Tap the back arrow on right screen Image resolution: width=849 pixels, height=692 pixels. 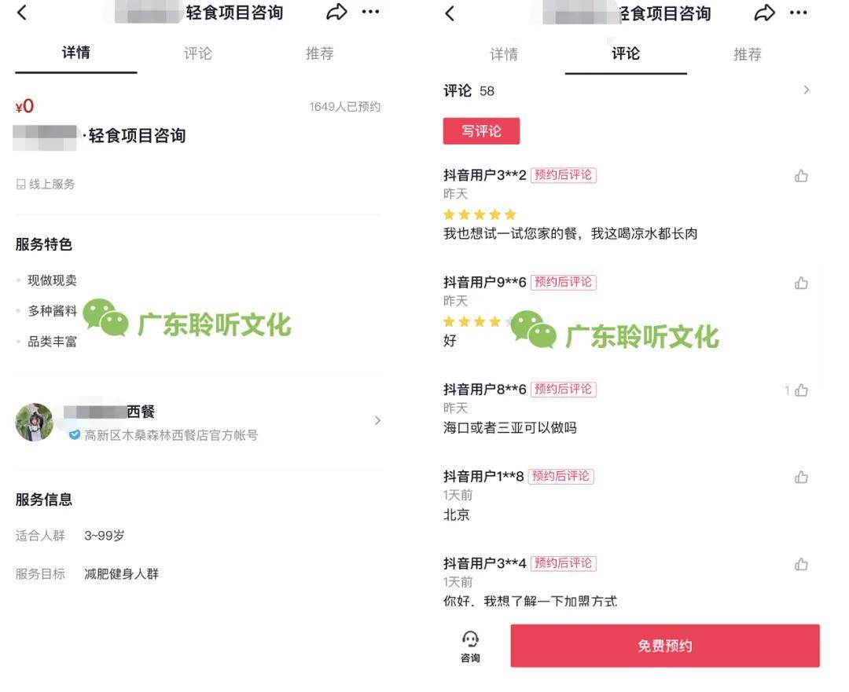click(450, 13)
